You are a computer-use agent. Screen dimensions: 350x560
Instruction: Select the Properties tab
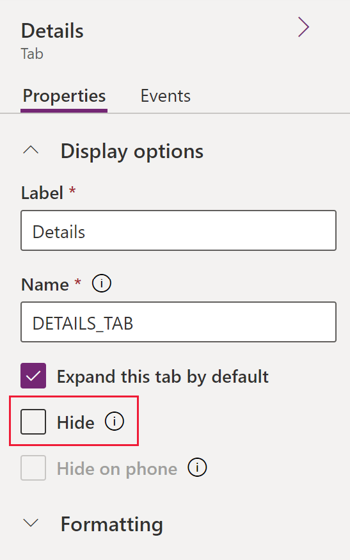pos(64,97)
